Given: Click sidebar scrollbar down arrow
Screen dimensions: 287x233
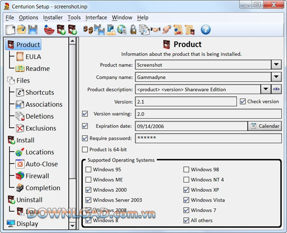Looking at the screenshot, I should tap(73, 225).
